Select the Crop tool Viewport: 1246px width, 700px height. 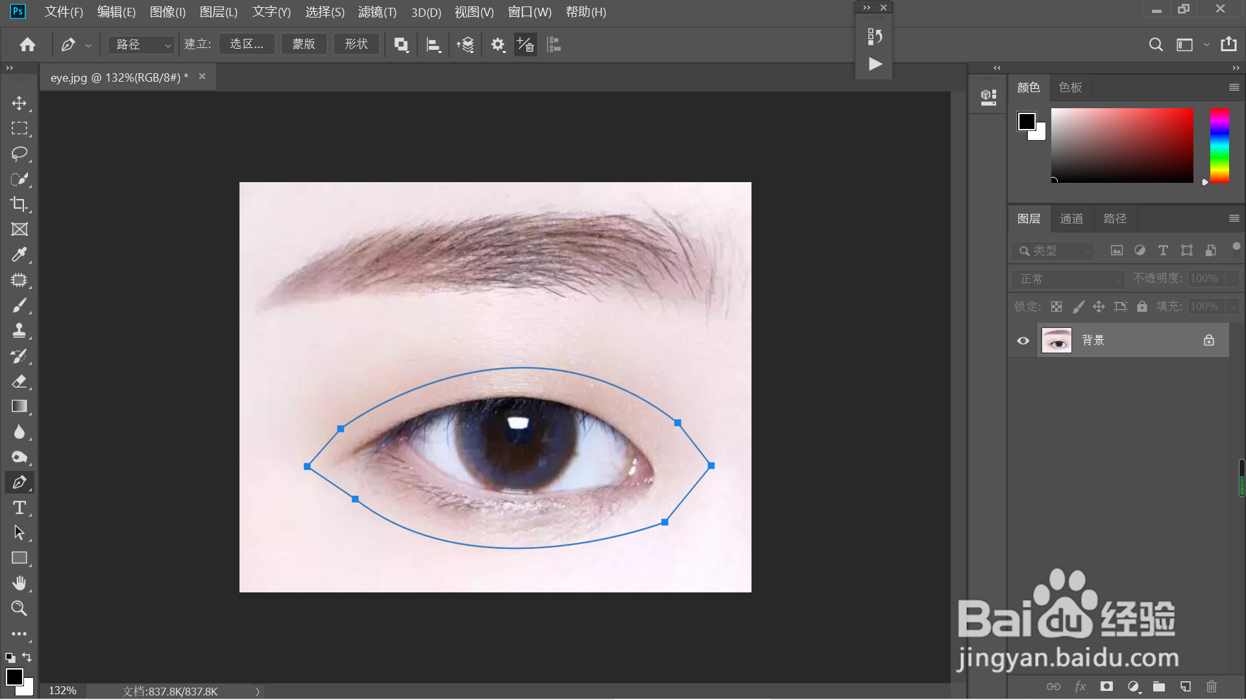[x=19, y=204]
